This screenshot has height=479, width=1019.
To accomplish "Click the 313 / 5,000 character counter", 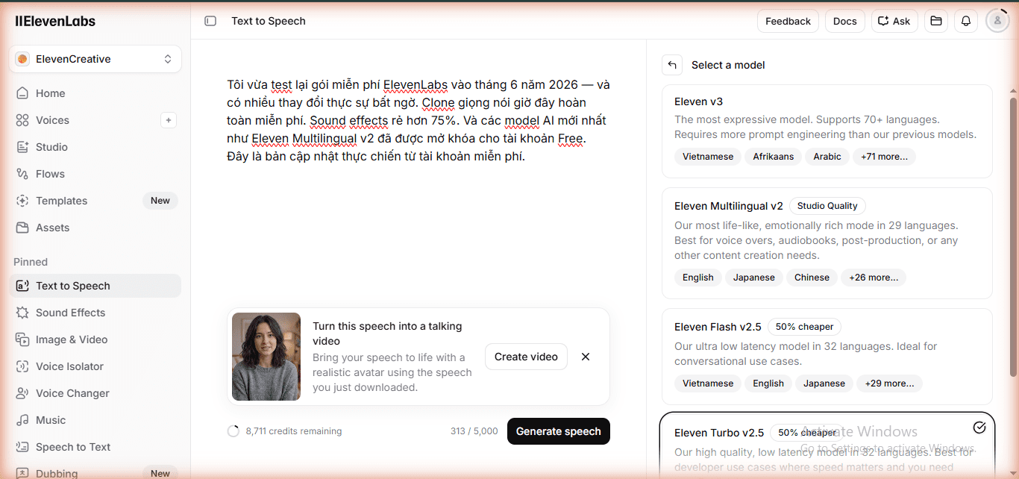I will (x=474, y=431).
